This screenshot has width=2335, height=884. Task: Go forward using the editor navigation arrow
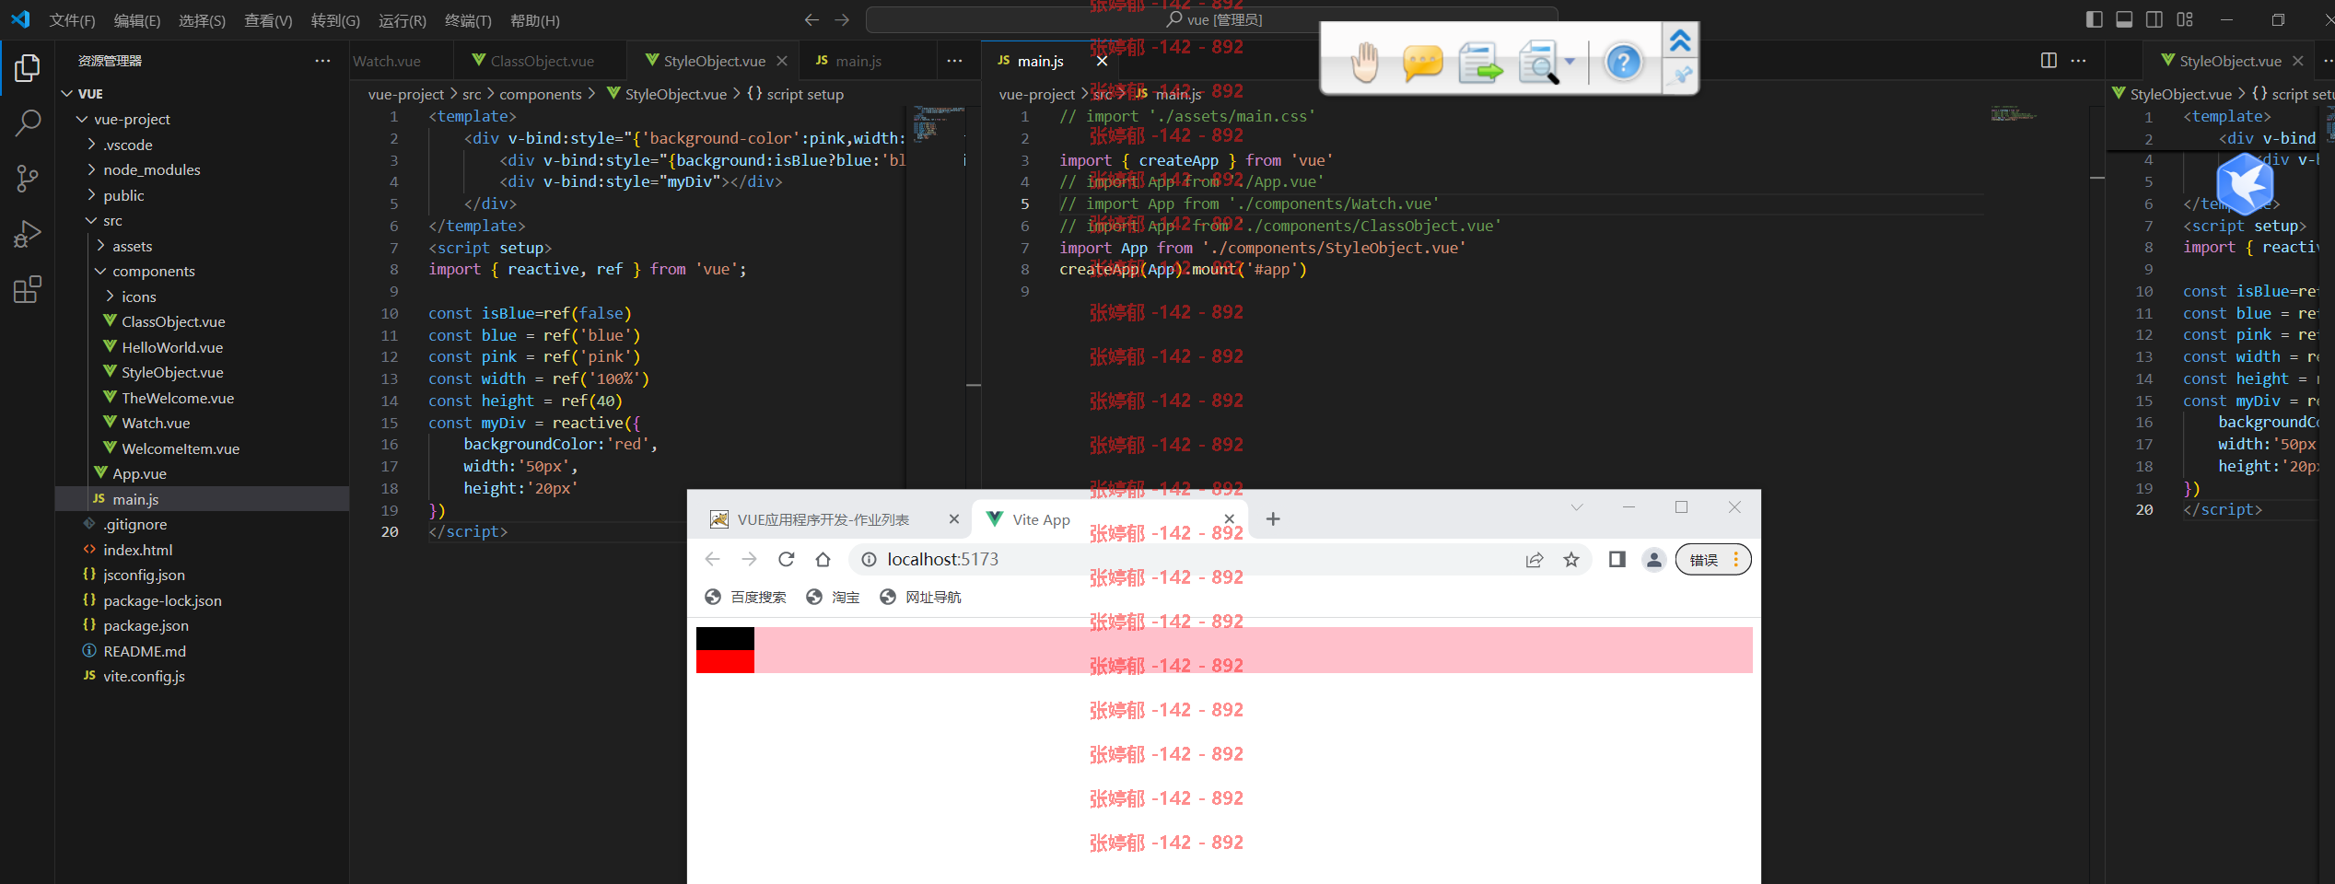pos(842,19)
